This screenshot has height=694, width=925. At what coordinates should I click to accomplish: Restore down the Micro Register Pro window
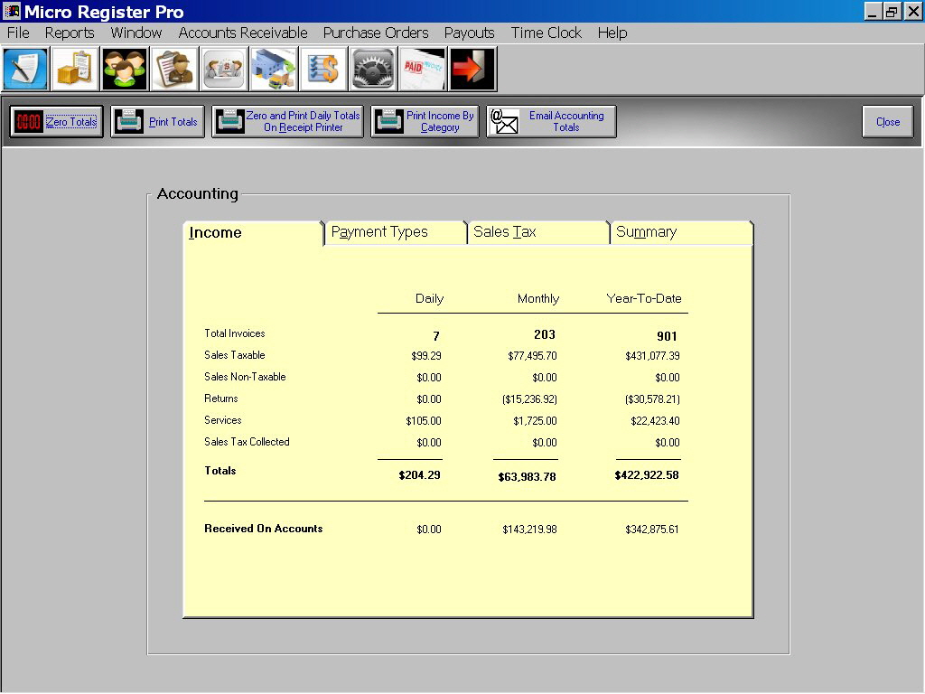coord(892,11)
